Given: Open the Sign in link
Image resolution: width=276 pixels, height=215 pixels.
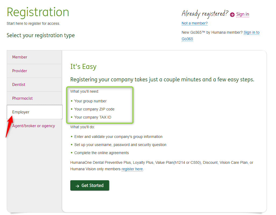Looking at the screenshot, I should tap(242, 14).
